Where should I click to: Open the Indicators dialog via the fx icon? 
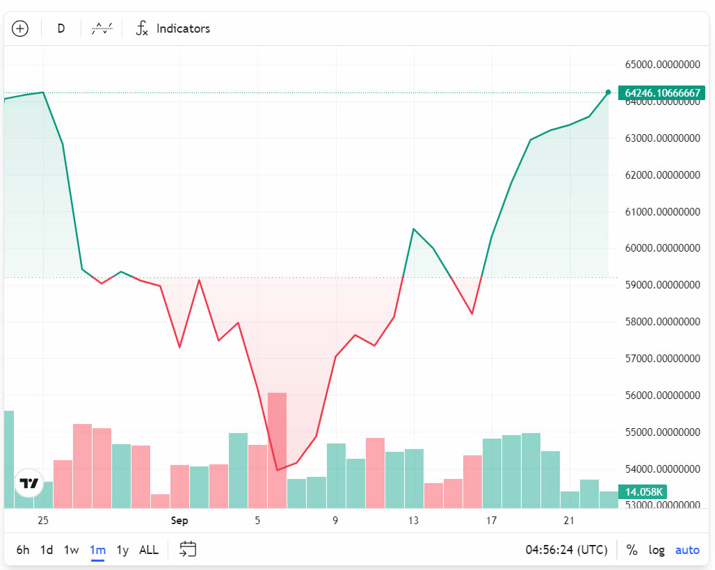click(142, 28)
